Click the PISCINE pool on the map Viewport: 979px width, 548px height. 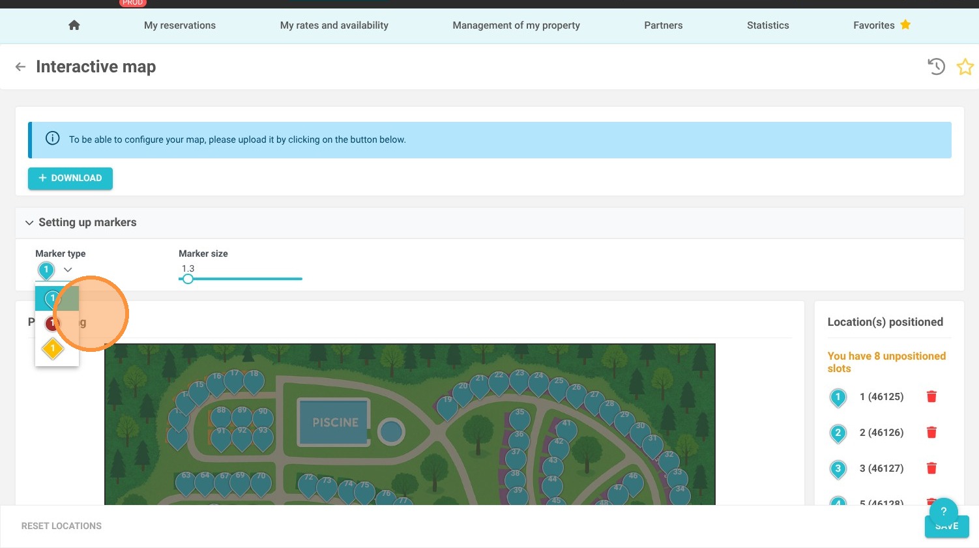[x=335, y=422]
